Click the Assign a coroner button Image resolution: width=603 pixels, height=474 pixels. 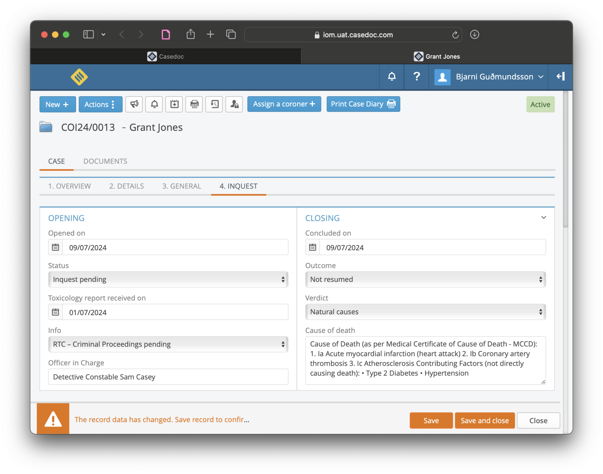pyautogui.click(x=284, y=104)
